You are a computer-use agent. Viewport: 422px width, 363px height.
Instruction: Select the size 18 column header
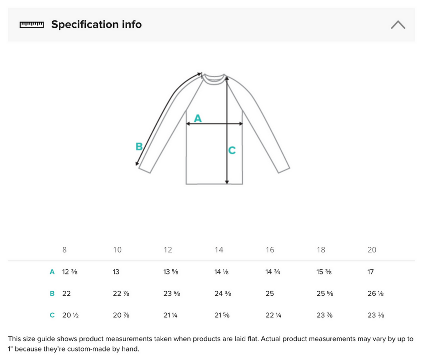pyautogui.click(x=321, y=250)
